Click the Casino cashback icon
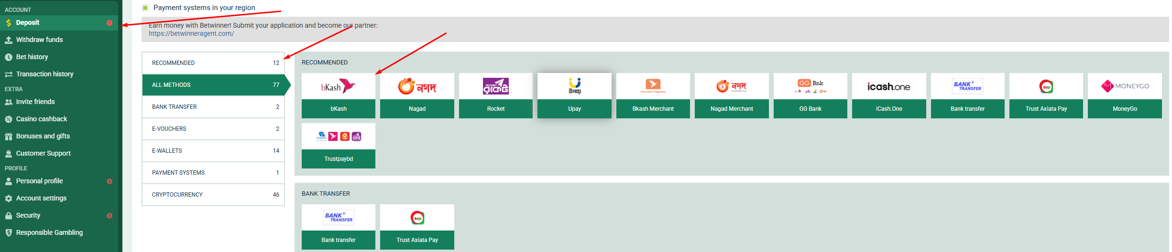 tap(9, 119)
